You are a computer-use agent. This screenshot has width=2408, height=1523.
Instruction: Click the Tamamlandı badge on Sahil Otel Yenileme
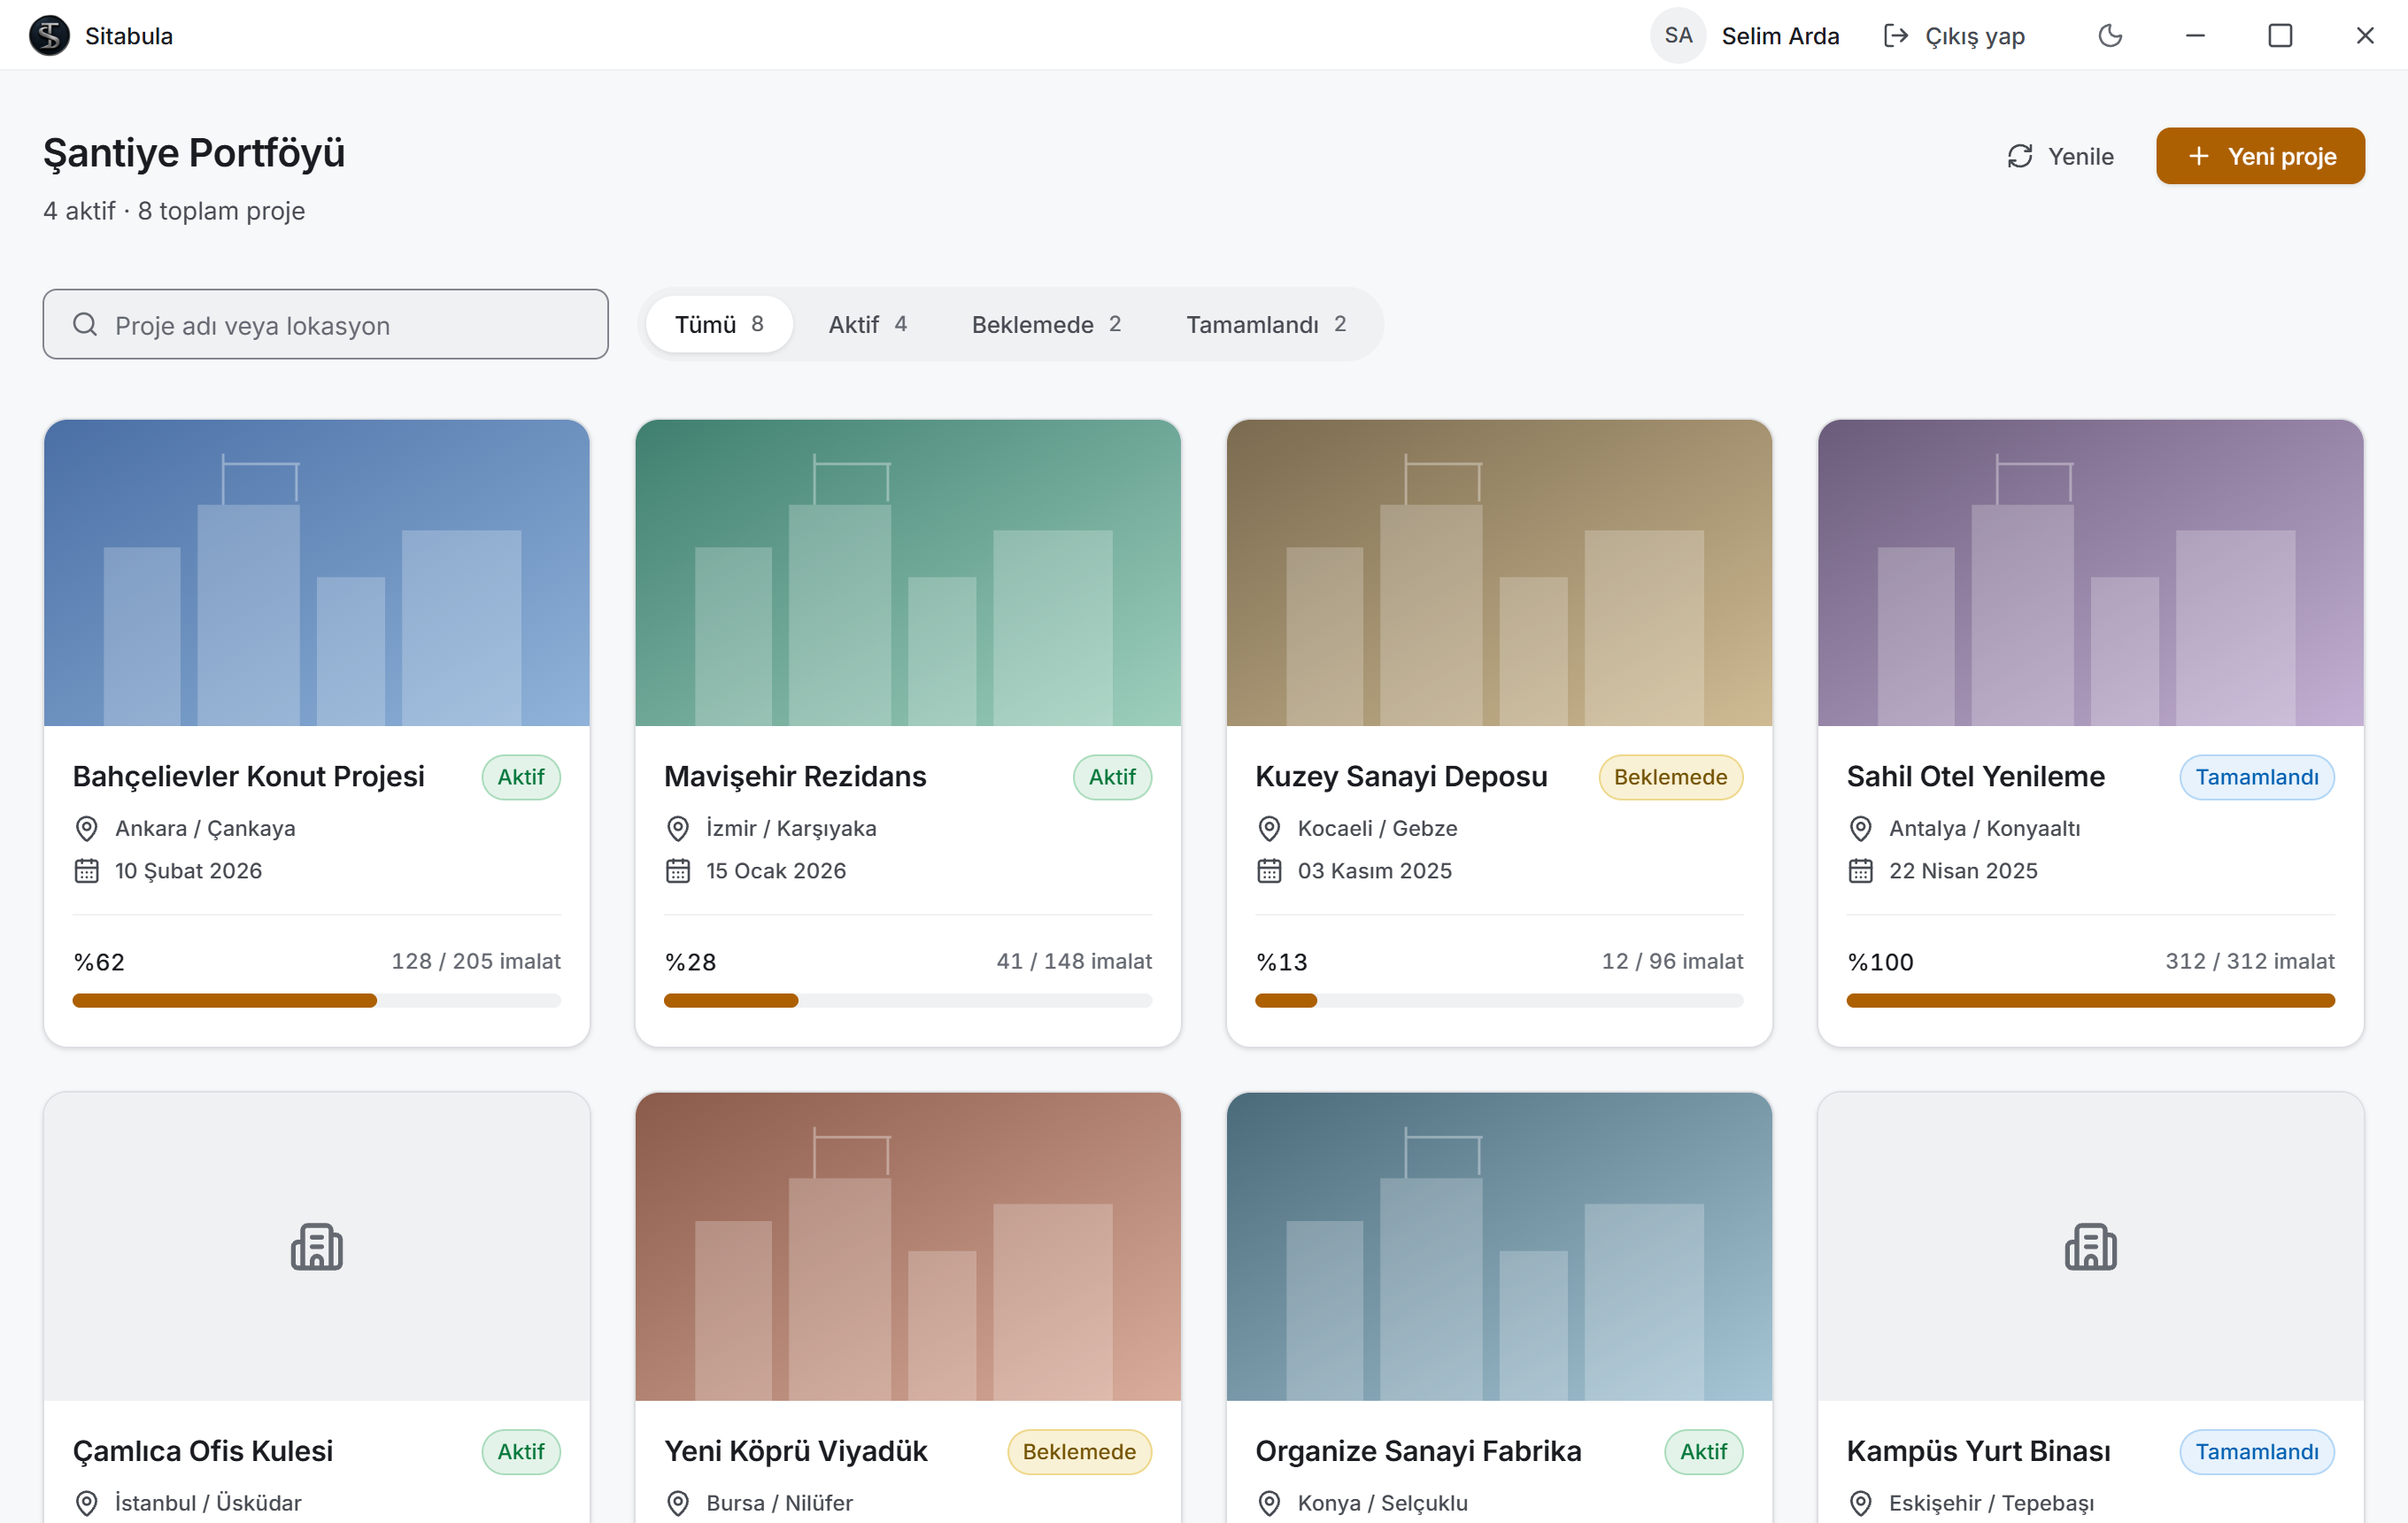coord(2257,777)
